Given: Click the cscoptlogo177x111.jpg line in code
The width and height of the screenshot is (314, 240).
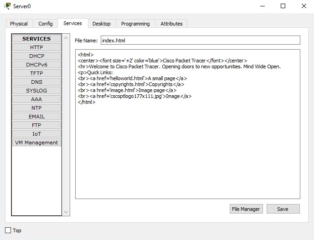Looking at the screenshot, I should point(134,96).
